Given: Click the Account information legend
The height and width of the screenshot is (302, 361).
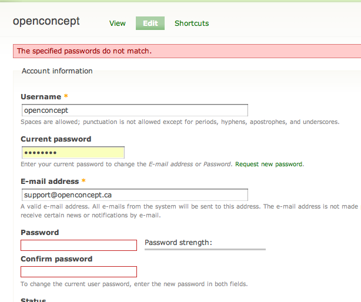Looking at the screenshot, I should coord(57,71).
